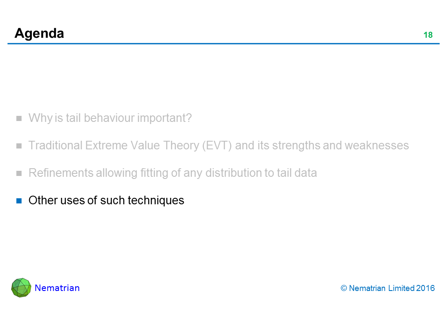Click the "Nematrian" brand name beside the logo
Screen dimensions: 447x309
(x=57, y=288)
